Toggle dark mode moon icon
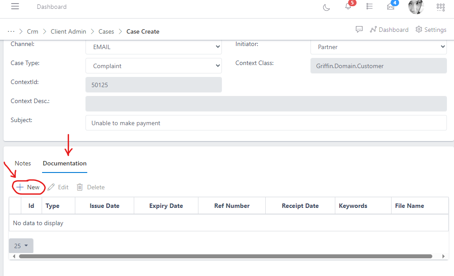The height and width of the screenshot is (276, 454). (x=326, y=7)
